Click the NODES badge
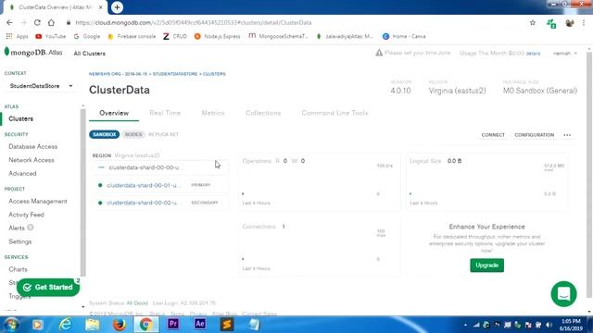 [x=133, y=134]
